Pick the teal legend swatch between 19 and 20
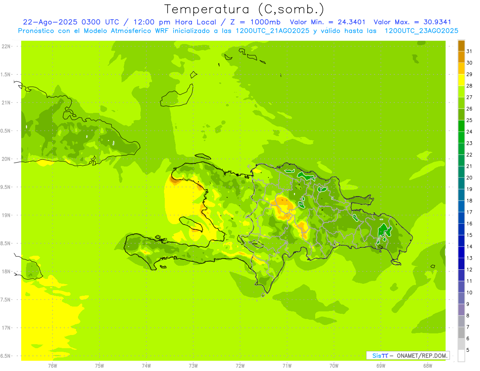This screenshot has height=371, width=480. 461,184
